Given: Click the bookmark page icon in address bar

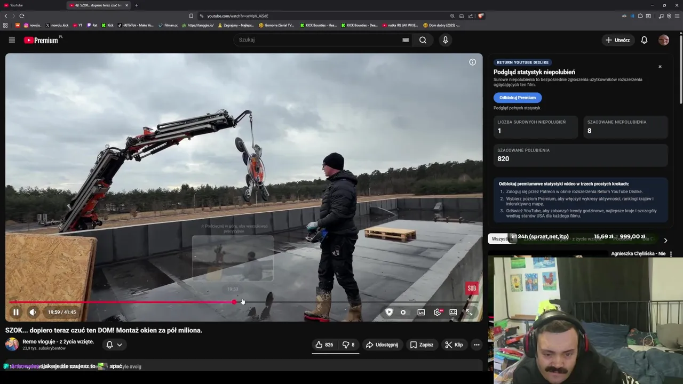Looking at the screenshot, I should coord(191,16).
